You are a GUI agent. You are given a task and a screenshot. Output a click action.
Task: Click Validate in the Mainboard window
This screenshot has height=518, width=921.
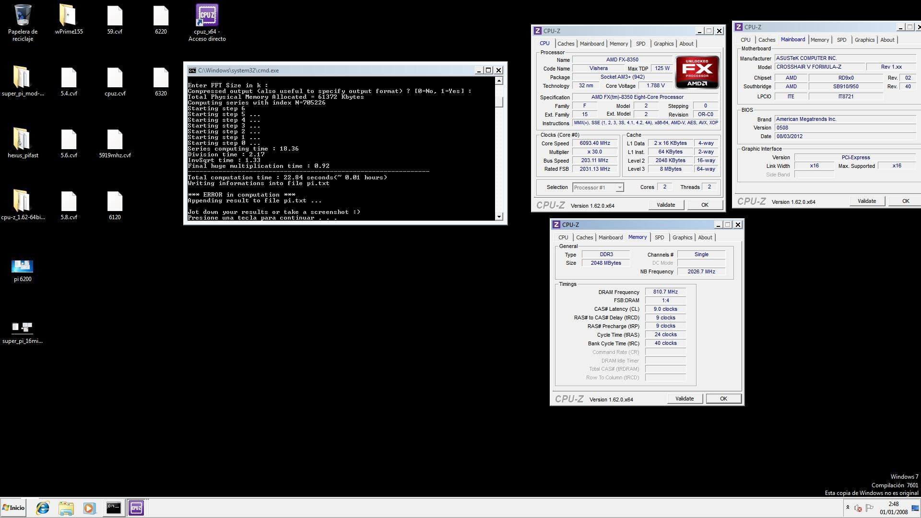click(x=866, y=201)
